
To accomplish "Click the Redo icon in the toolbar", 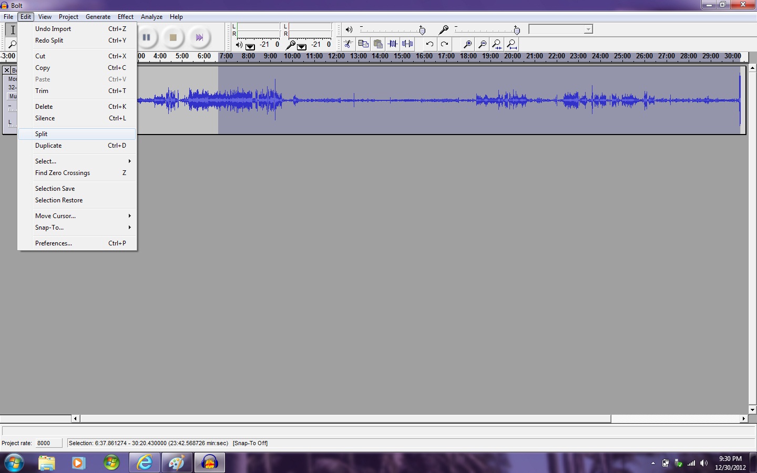I will 444,44.
